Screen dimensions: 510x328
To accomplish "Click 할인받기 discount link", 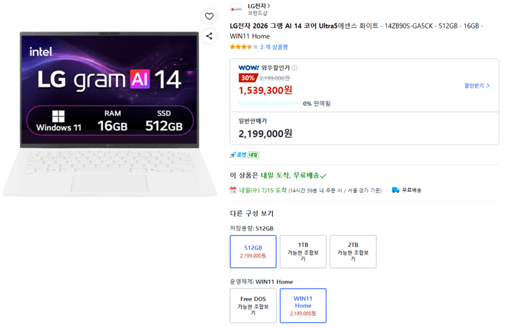I will [477, 86].
